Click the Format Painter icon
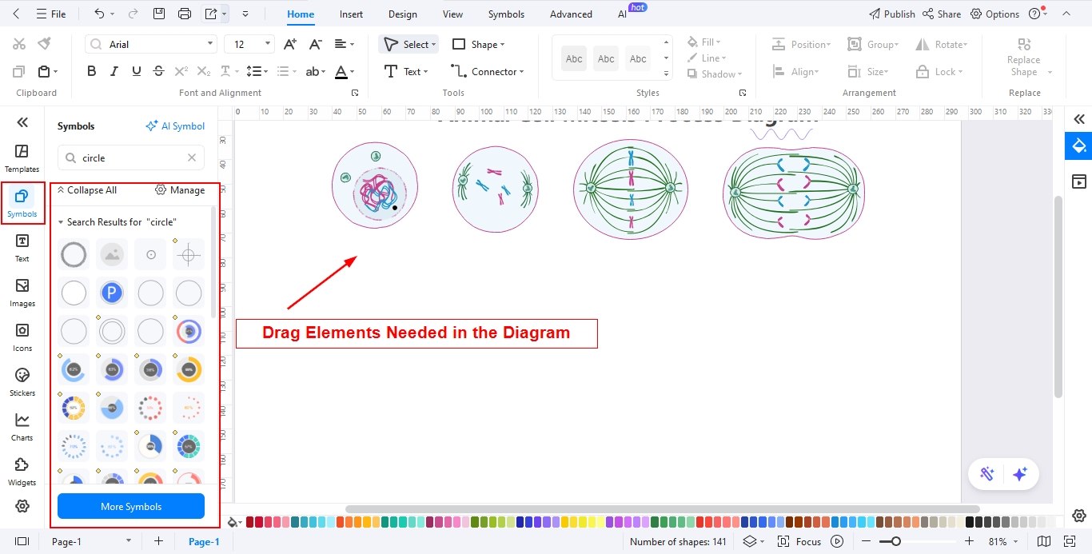1092x554 pixels. (45, 44)
